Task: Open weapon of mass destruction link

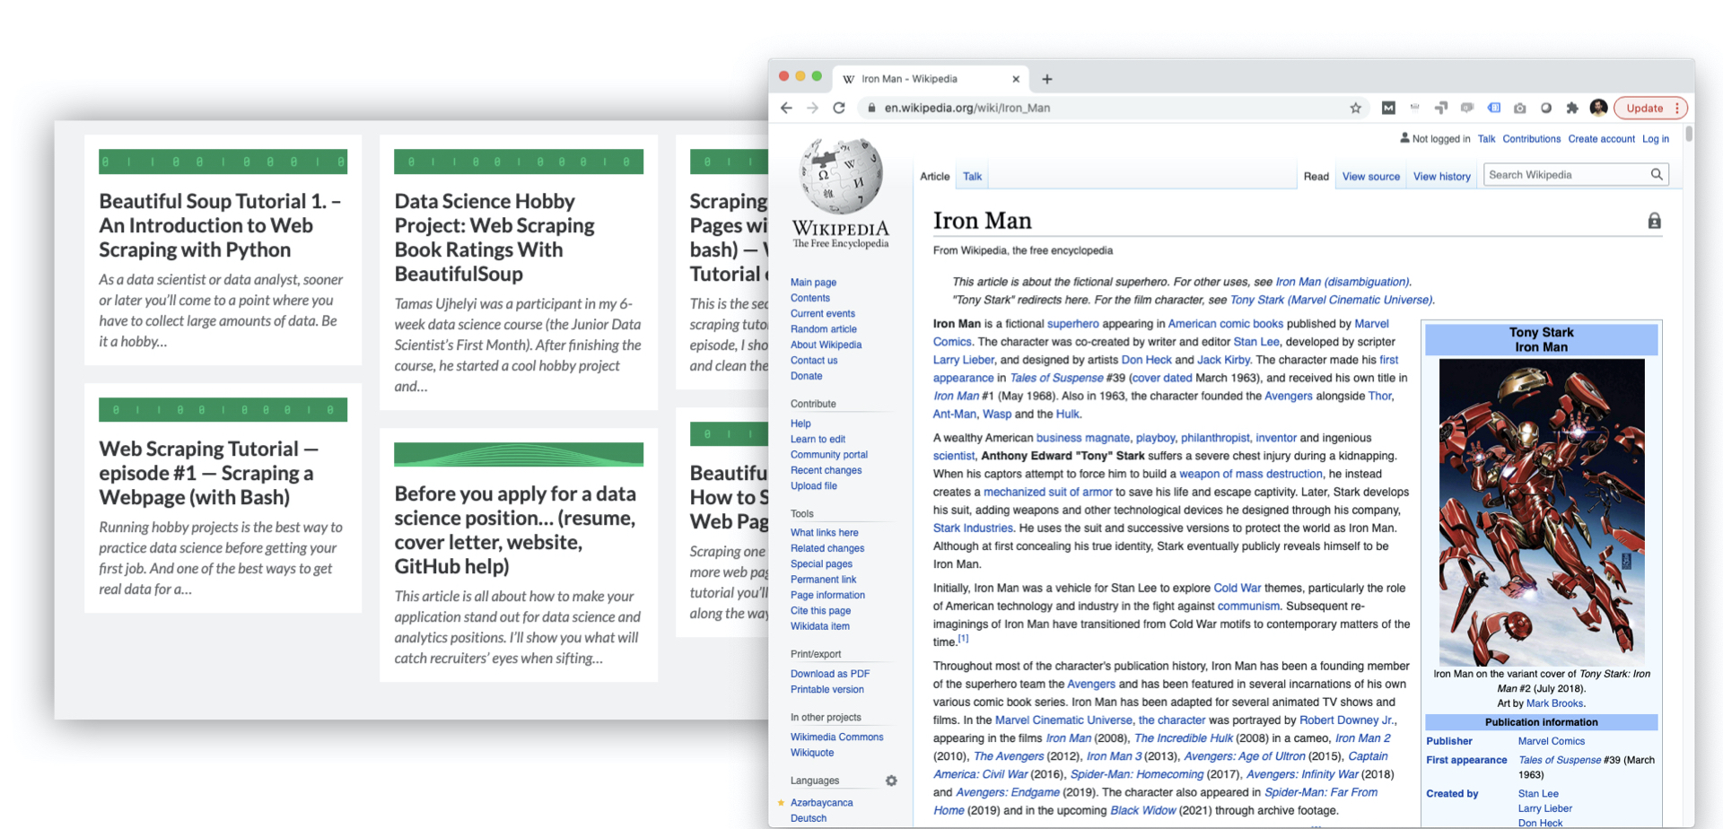Action: pyautogui.click(x=1250, y=474)
